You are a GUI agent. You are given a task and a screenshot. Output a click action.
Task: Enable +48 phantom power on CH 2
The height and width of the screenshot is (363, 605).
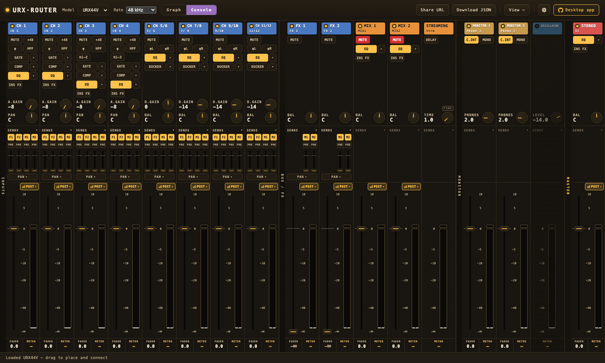coord(64,40)
